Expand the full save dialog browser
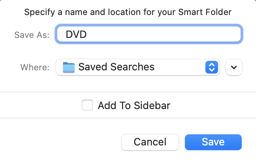Image resolution: width=256 pixels, height=162 pixels. tap(233, 67)
